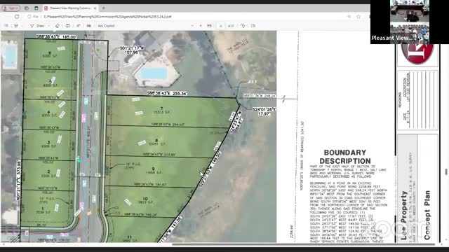This screenshot has height=252, width=449.
Task: Click lot number 7 on the plan
Action: click(x=161, y=108)
